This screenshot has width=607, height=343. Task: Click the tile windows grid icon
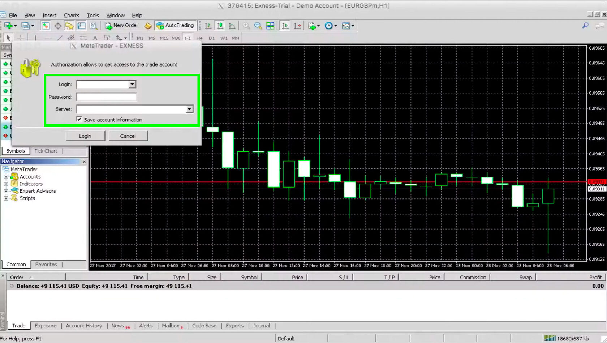pyautogui.click(x=270, y=26)
